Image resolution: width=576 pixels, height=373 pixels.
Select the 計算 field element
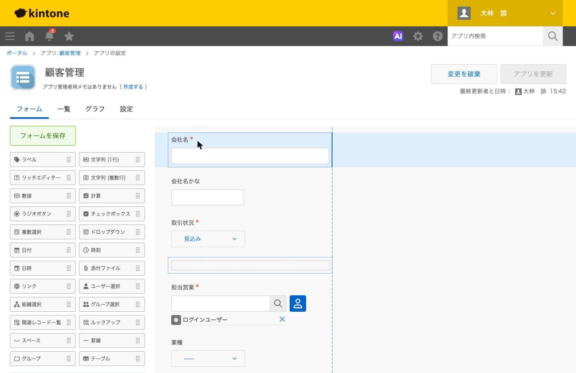click(x=112, y=196)
